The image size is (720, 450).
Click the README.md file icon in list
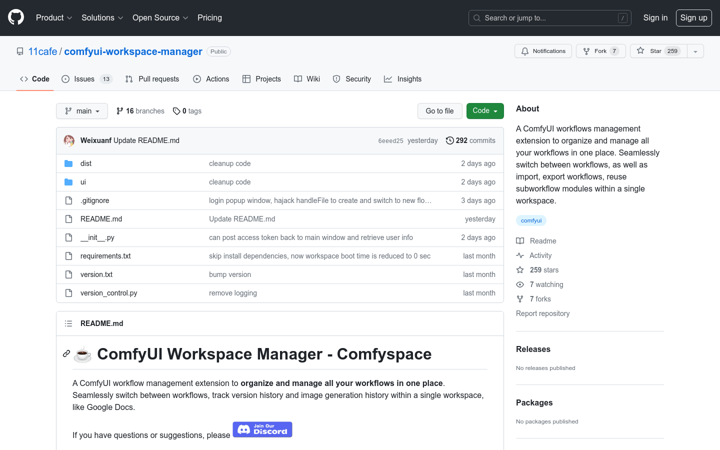click(x=68, y=219)
